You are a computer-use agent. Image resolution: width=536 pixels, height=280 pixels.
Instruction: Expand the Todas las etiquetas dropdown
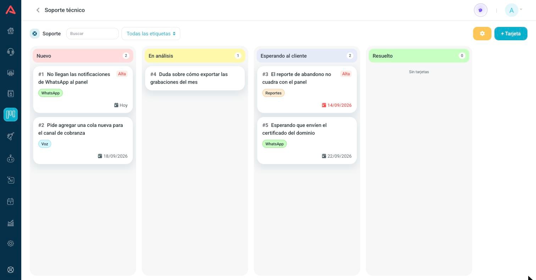[x=151, y=34]
